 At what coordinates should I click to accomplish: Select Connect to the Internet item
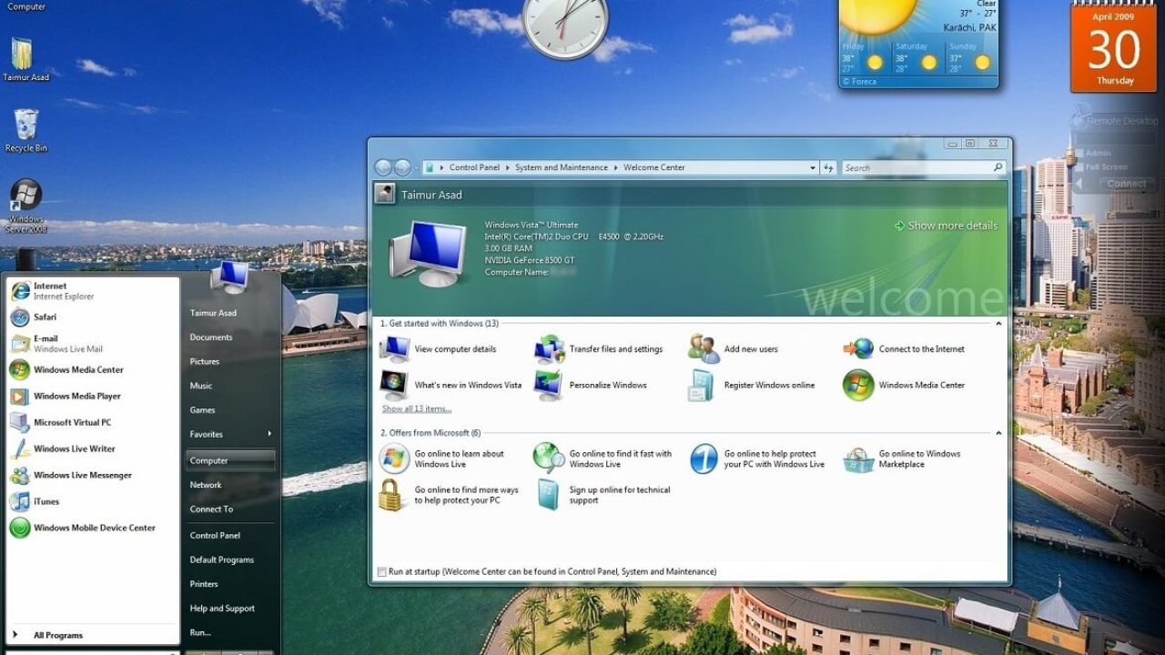(x=904, y=349)
